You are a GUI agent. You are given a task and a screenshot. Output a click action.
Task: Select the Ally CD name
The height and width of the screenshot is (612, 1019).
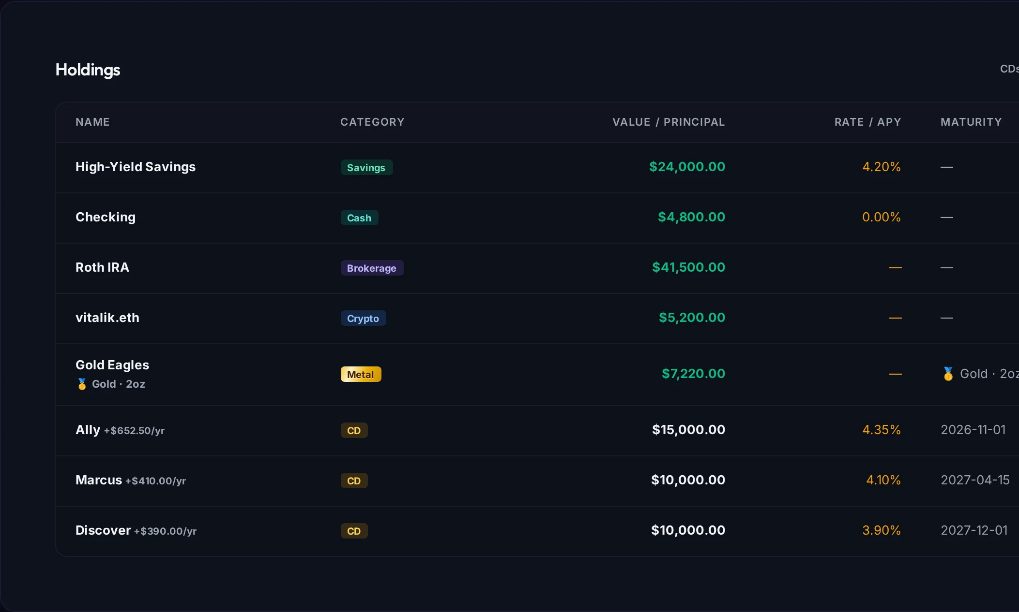[x=88, y=430]
